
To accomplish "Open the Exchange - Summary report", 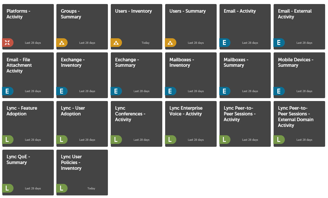I will 136,75.
